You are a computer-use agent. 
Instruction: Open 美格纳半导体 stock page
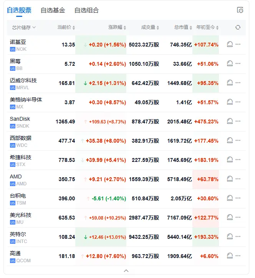click(x=26, y=100)
